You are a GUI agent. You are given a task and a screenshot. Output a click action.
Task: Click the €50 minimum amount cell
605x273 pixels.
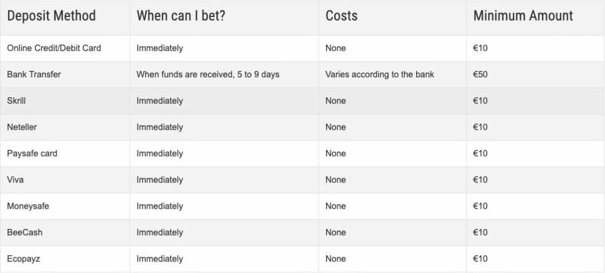tap(480, 74)
